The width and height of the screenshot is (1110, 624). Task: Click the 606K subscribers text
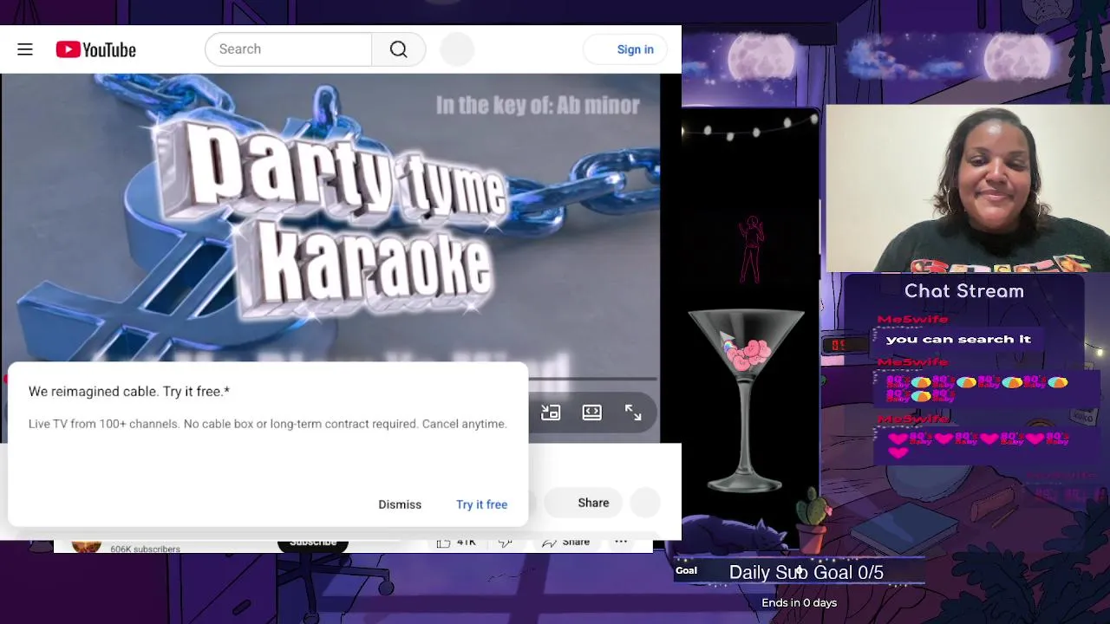[x=145, y=549]
